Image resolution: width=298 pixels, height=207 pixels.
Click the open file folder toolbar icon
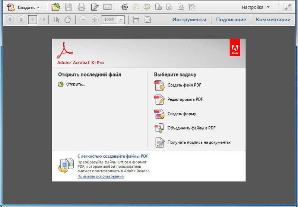tap(56, 7)
